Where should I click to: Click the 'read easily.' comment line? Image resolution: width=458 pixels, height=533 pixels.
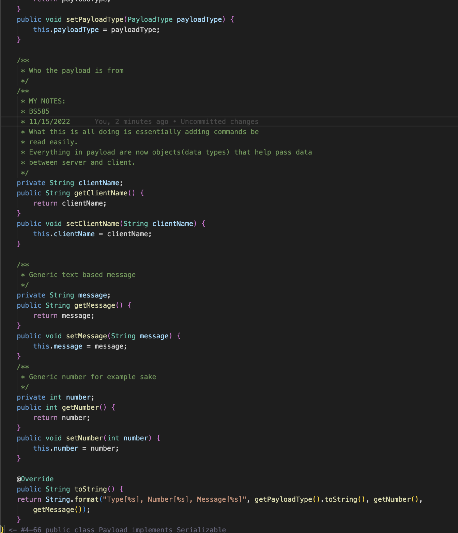coord(53,142)
